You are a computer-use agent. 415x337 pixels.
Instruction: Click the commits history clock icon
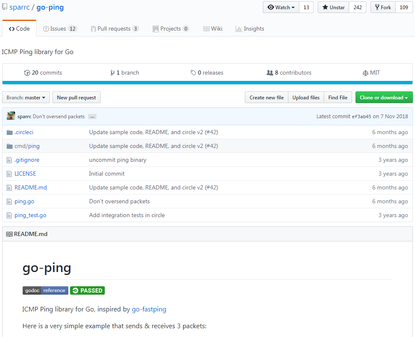27,73
